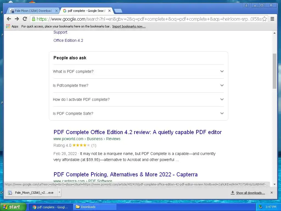Close the Pale Moon (32bit) Download tab
Screen dimensions: 281x211
tap(56, 11)
